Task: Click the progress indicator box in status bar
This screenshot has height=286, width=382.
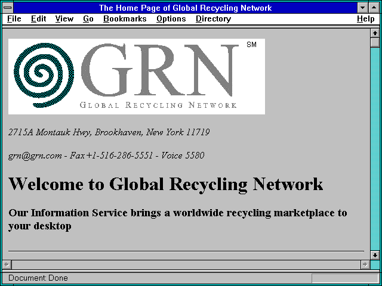Action: 345,278
